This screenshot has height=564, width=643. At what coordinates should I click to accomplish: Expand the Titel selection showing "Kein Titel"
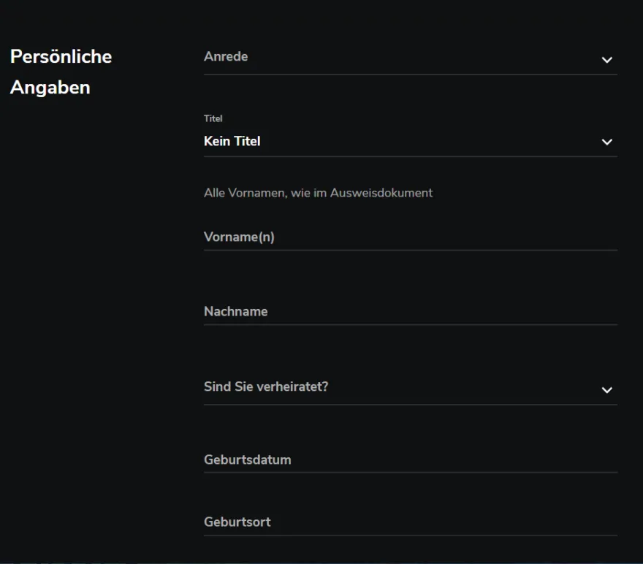[409, 141]
